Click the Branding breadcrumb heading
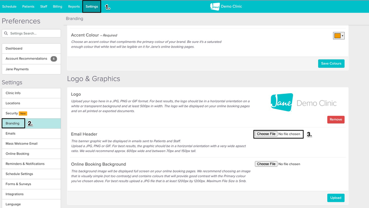The width and height of the screenshot is (369, 208). (x=74, y=19)
